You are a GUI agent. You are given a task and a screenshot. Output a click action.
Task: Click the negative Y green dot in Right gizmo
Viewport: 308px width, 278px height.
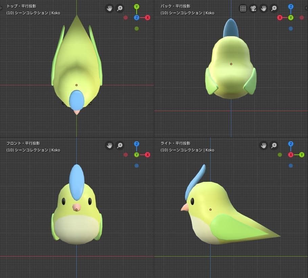pos(280,155)
